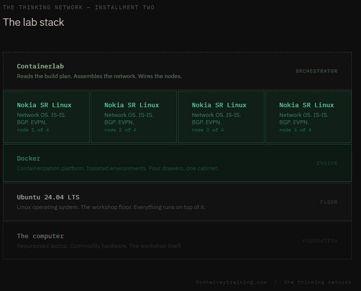The height and width of the screenshot is (291, 361).
Task: Click the ENGINE label
Action: coord(327,163)
